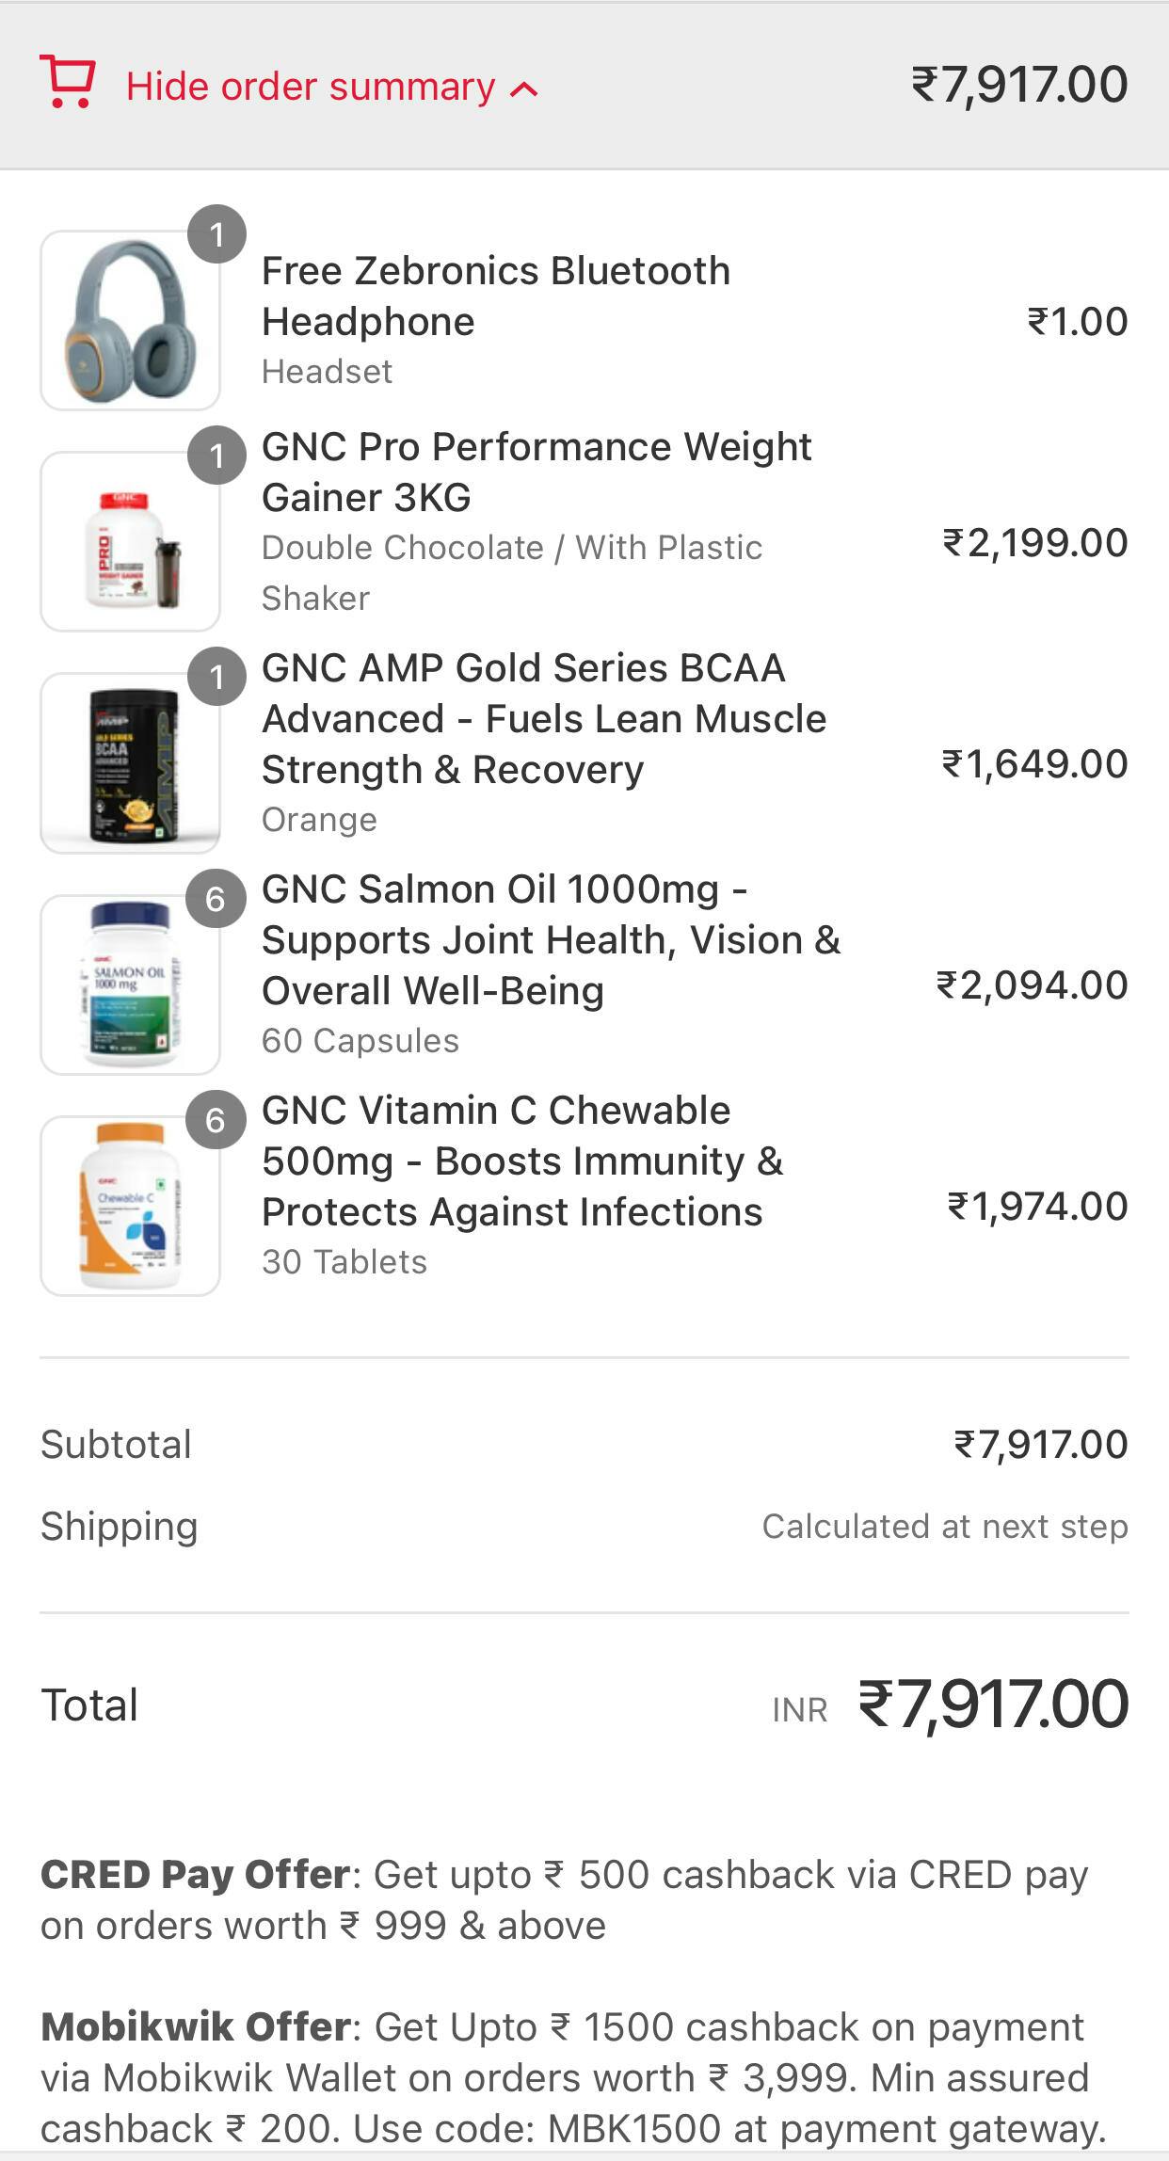Image resolution: width=1169 pixels, height=2161 pixels.
Task: Collapse order summary with chevron arrow
Action: pyautogui.click(x=524, y=89)
